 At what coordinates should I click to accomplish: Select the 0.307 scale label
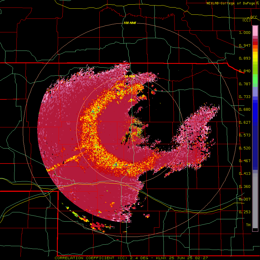245,199
